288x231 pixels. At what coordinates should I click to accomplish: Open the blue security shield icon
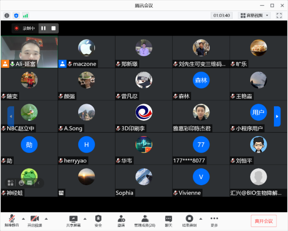coord(16,15)
